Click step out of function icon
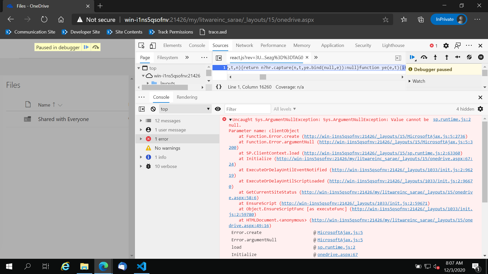488x274 pixels. 447,57
